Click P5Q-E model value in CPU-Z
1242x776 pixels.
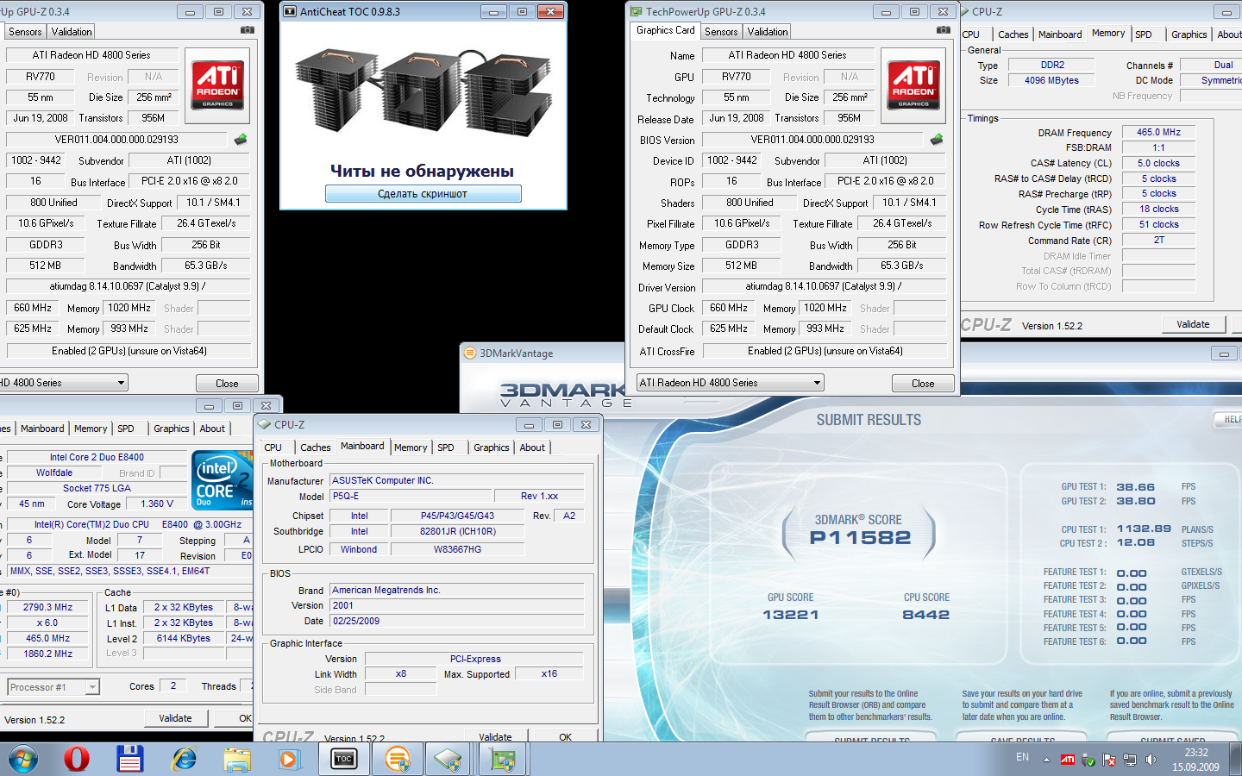411,496
